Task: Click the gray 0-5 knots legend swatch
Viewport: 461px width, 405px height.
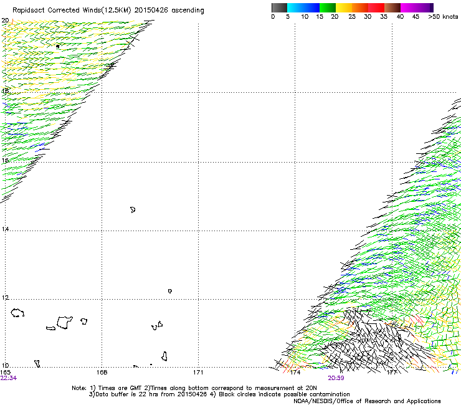Action: click(279, 7)
